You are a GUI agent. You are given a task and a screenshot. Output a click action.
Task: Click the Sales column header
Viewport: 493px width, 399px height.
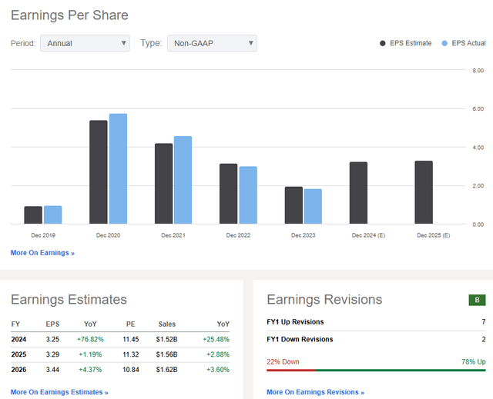[x=167, y=324]
